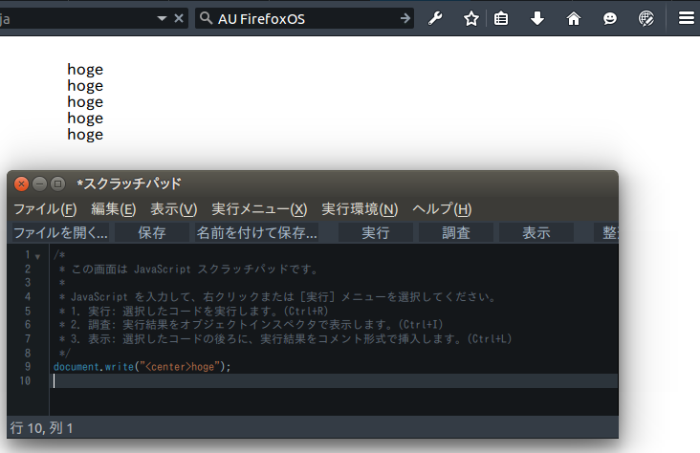Viewport: 700px width, 453px height.
Task: Collapse comment block fold arrow at line 1
Action: 38,257
